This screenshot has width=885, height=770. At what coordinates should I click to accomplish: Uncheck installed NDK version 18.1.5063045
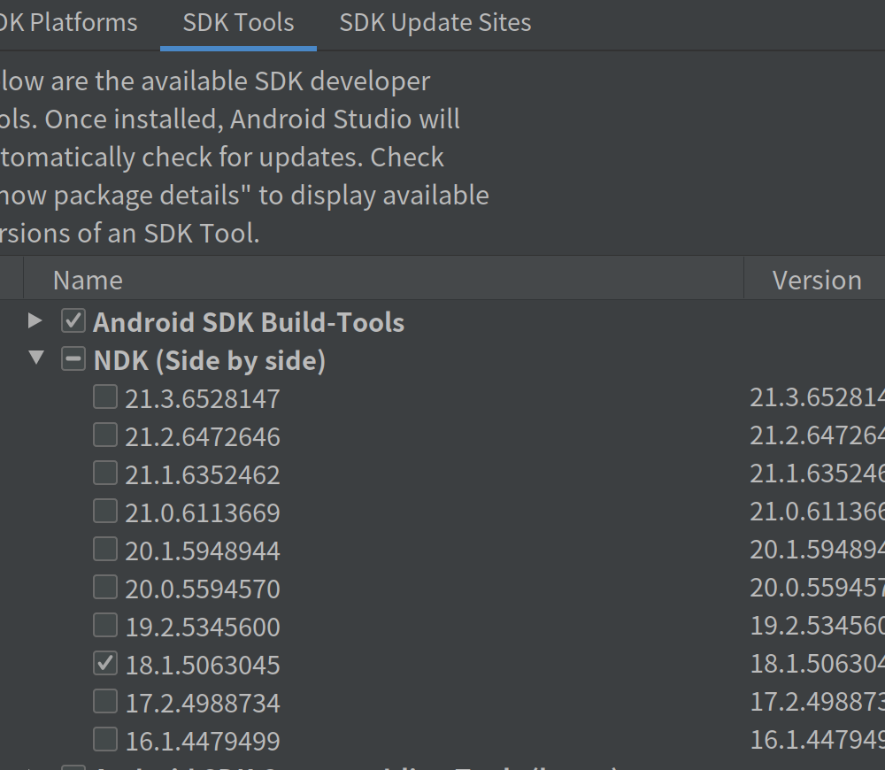(x=104, y=662)
